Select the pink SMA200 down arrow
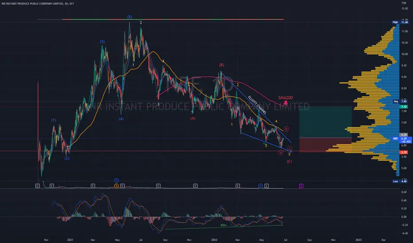The height and width of the screenshot is (243, 413). [286, 103]
